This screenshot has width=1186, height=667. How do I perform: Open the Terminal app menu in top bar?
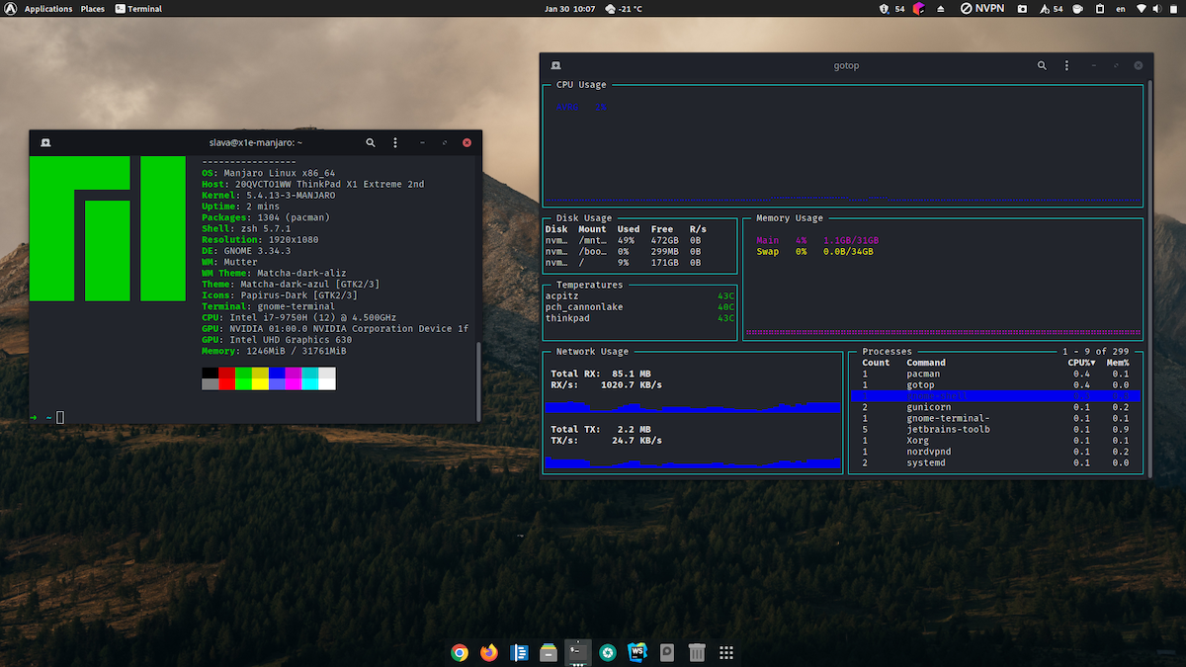138,9
